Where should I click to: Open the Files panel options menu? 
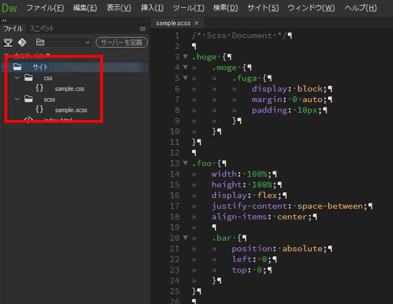click(x=143, y=29)
